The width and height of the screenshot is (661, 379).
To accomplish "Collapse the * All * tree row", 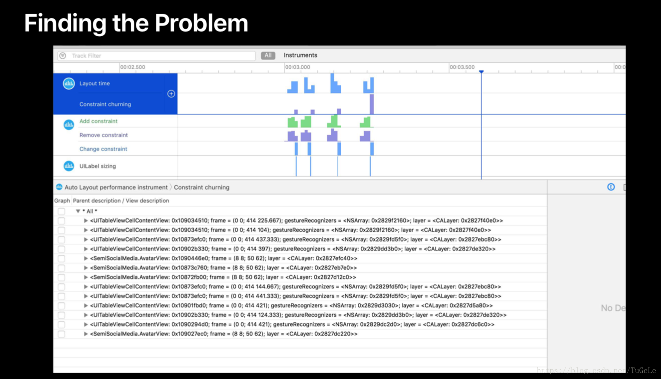I will tap(78, 211).
